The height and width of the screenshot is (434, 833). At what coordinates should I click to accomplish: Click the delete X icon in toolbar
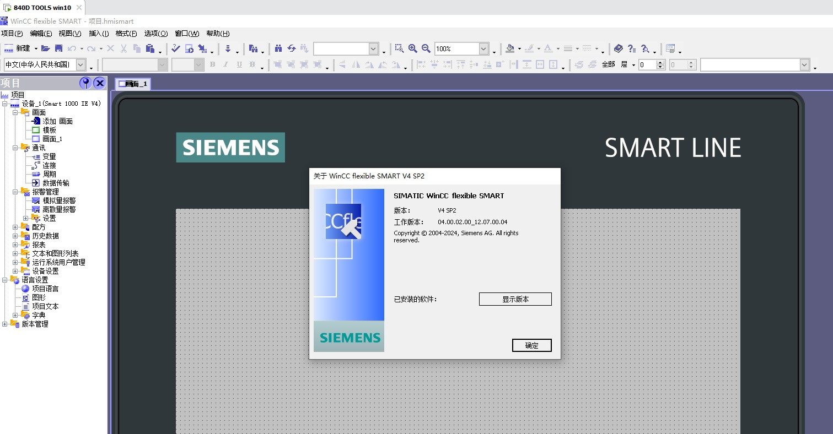point(110,48)
